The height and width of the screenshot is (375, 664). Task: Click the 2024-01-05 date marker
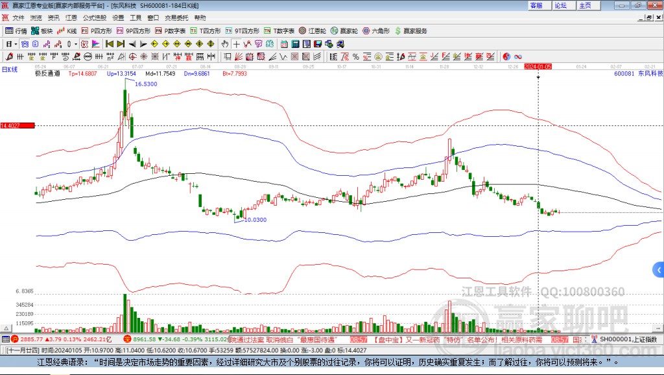(x=538, y=66)
